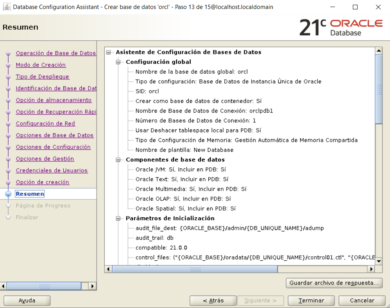The height and width of the screenshot is (308, 390).
Task: Click summary panel scroll down arrow
Action: coord(379,261)
